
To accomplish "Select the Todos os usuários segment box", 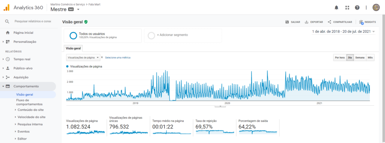I will pyautogui.click(x=103, y=36).
